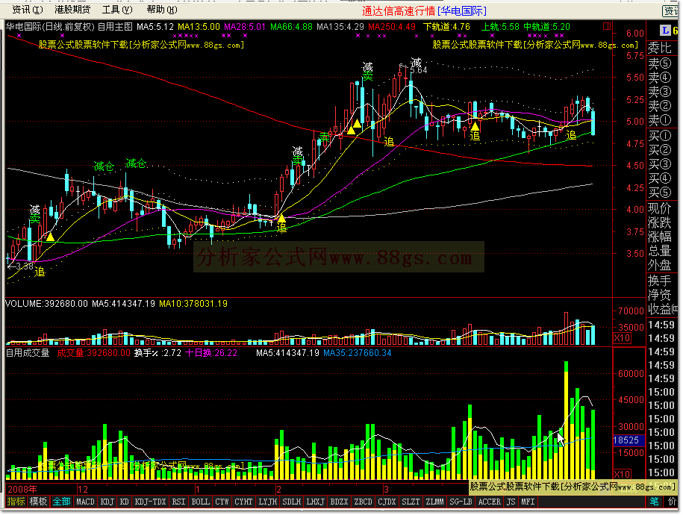
Task: Switch to the RSI indicator
Action: coord(178,502)
